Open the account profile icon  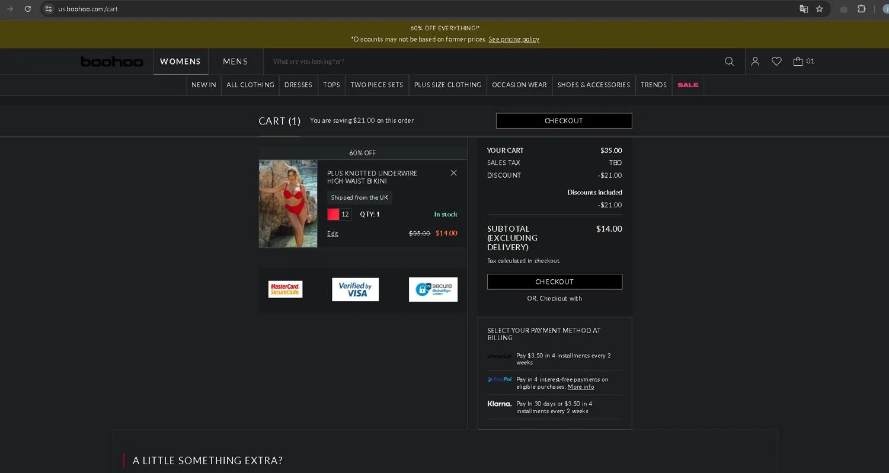(755, 61)
